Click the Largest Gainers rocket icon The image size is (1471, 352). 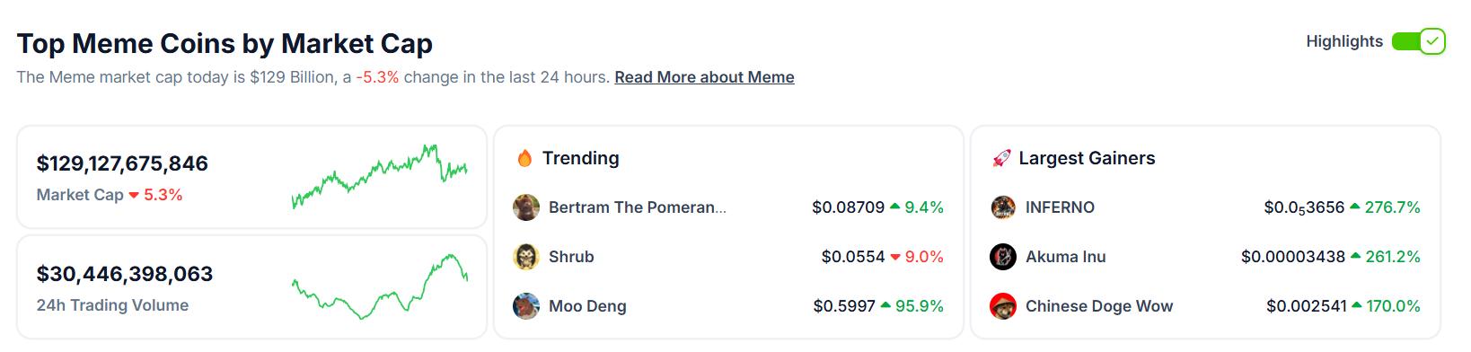coord(1001,159)
